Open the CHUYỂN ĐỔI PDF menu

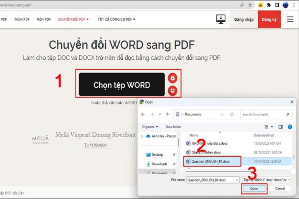pyautogui.click(x=73, y=19)
